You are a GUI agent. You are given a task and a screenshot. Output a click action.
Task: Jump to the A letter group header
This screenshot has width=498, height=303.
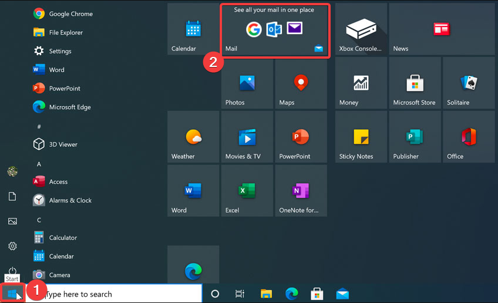coord(39,164)
